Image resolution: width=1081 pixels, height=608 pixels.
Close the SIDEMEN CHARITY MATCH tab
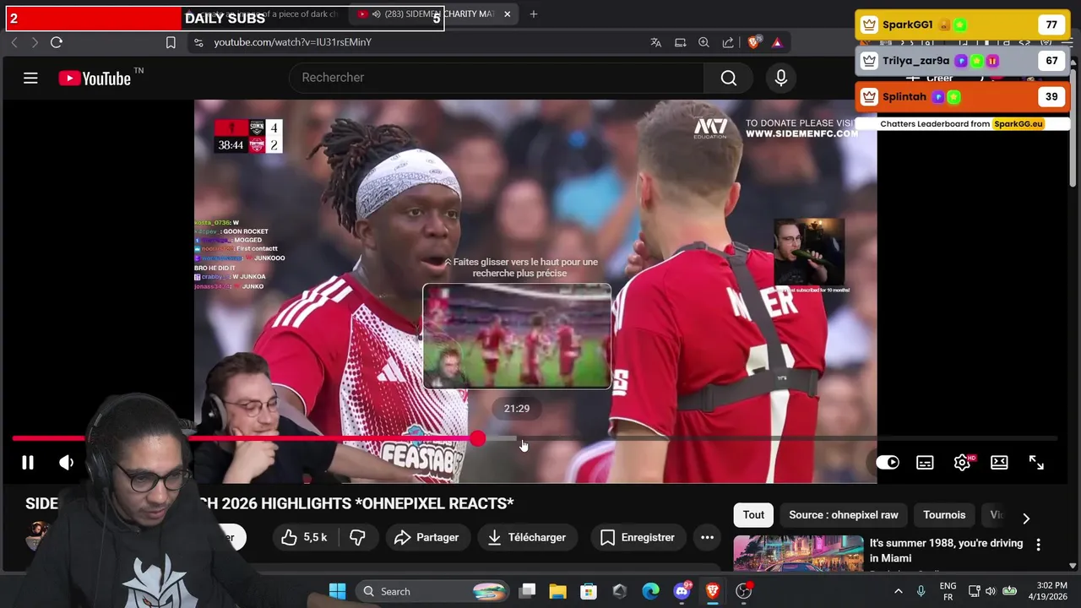coord(508,14)
